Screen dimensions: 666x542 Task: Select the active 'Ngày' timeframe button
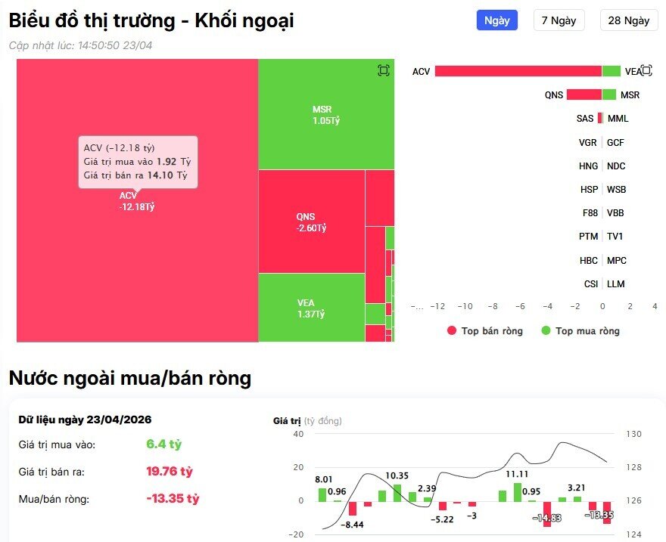click(x=496, y=20)
